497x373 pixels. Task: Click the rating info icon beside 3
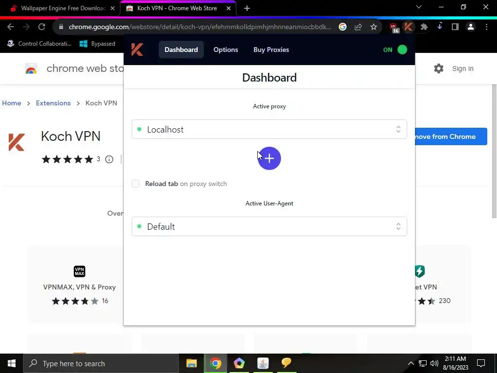point(109,159)
